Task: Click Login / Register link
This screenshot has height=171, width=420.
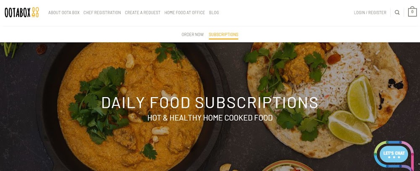Action: (370, 13)
